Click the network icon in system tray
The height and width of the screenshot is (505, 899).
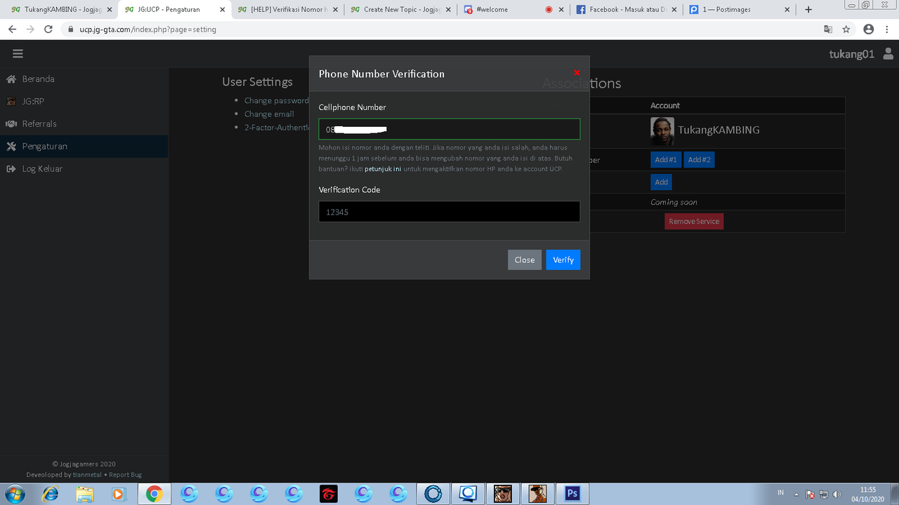823,494
